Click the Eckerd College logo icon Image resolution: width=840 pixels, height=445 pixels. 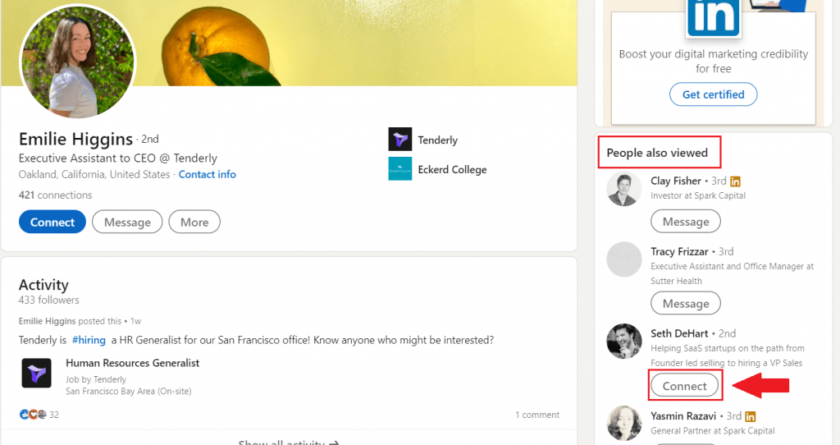coord(400,169)
